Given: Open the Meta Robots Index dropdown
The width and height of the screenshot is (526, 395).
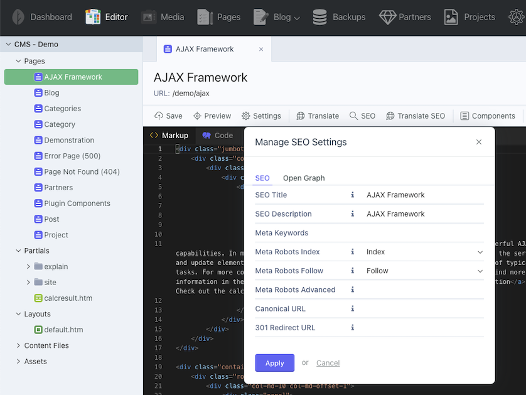Looking at the screenshot, I should click(x=424, y=252).
